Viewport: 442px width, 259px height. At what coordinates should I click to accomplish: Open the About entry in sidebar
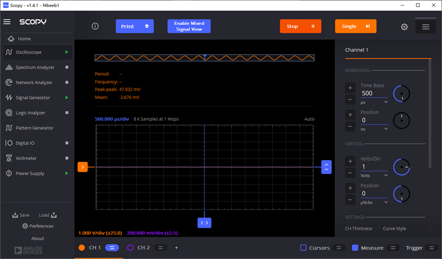[38, 239]
